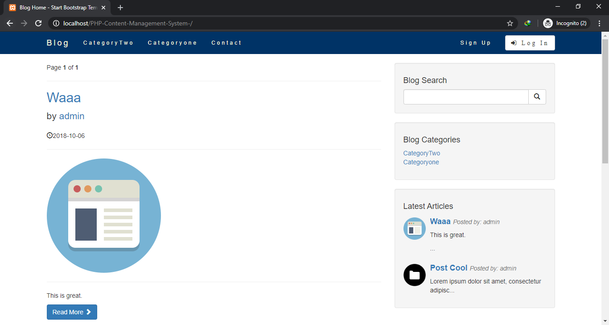The image size is (609, 325).
Task: Select CategoryTwo under Blog Categories
Action: (x=421, y=153)
